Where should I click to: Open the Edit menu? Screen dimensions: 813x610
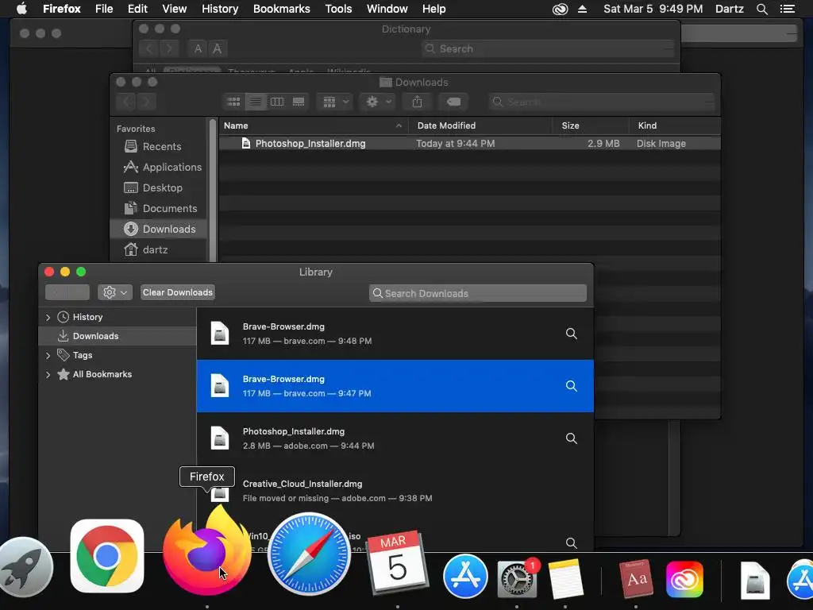137,9
